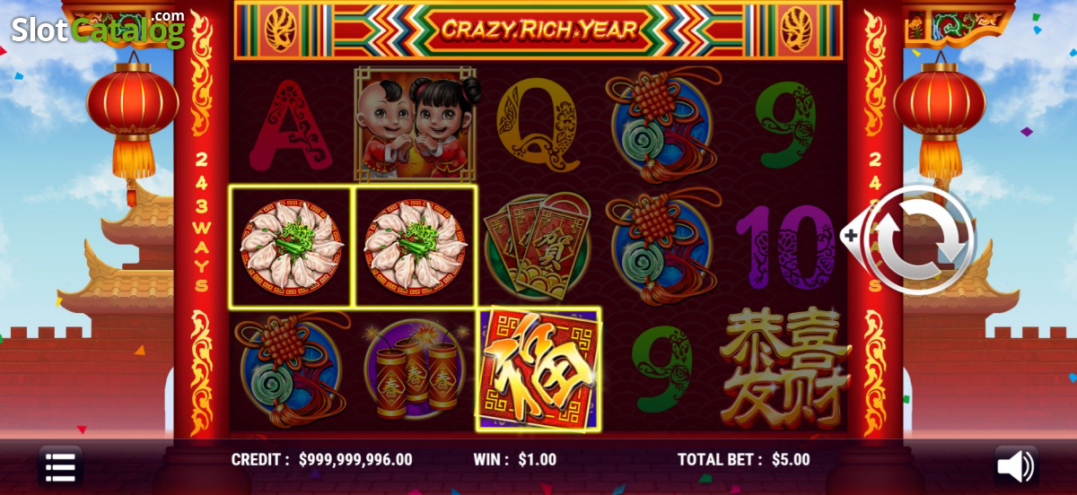Click the purple 10 symbol

click(785, 247)
